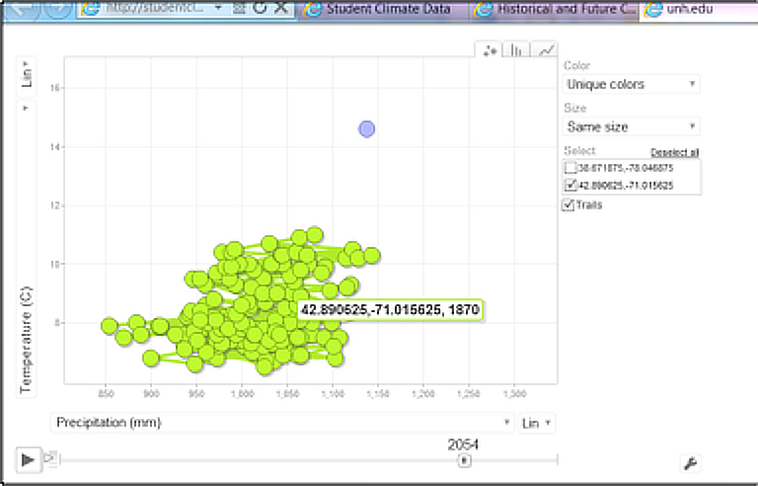Switch to Student Climate Data tab
Screen dimensions: 758x486
click(x=385, y=9)
